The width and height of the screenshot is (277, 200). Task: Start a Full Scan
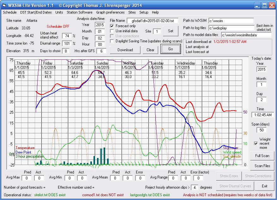point(262,156)
